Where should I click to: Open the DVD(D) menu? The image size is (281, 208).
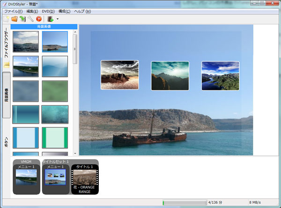[x=50, y=11]
